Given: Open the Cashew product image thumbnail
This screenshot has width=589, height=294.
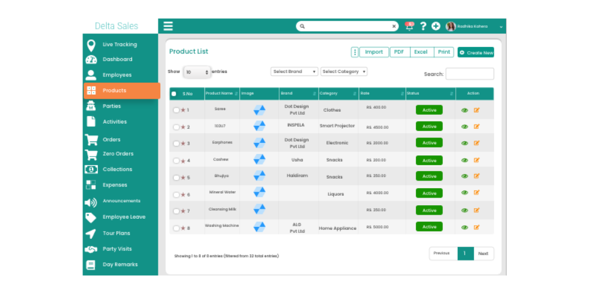Looking at the screenshot, I should tap(259, 159).
